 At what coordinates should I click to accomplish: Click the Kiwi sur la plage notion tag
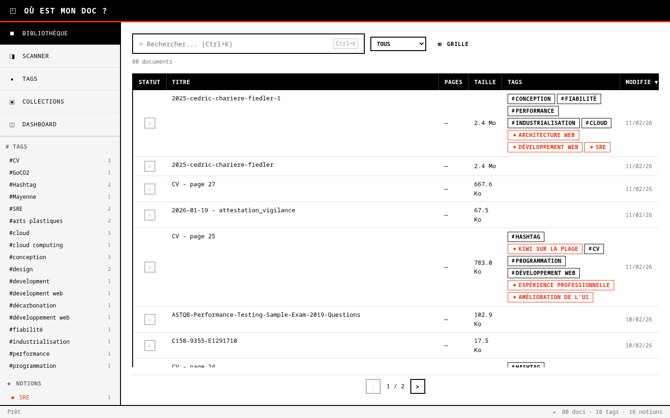[x=545, y=249]
